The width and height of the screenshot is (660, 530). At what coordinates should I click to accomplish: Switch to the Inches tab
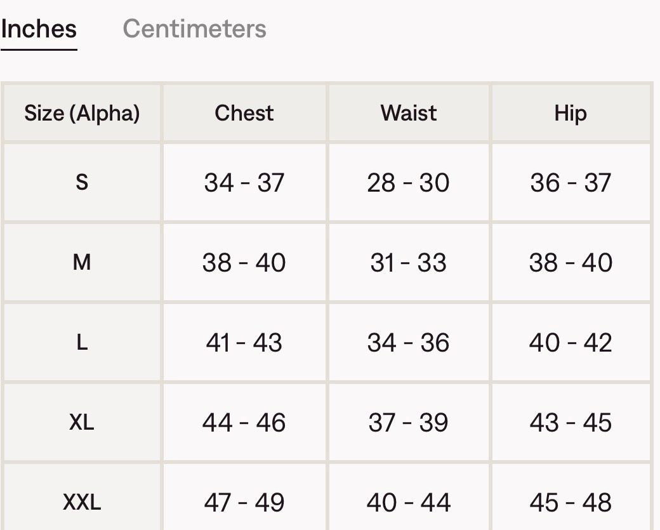[x=39, y=29]
